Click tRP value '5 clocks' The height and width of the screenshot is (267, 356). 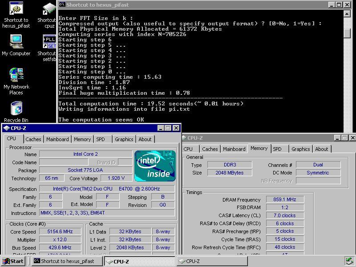point(285,231)
